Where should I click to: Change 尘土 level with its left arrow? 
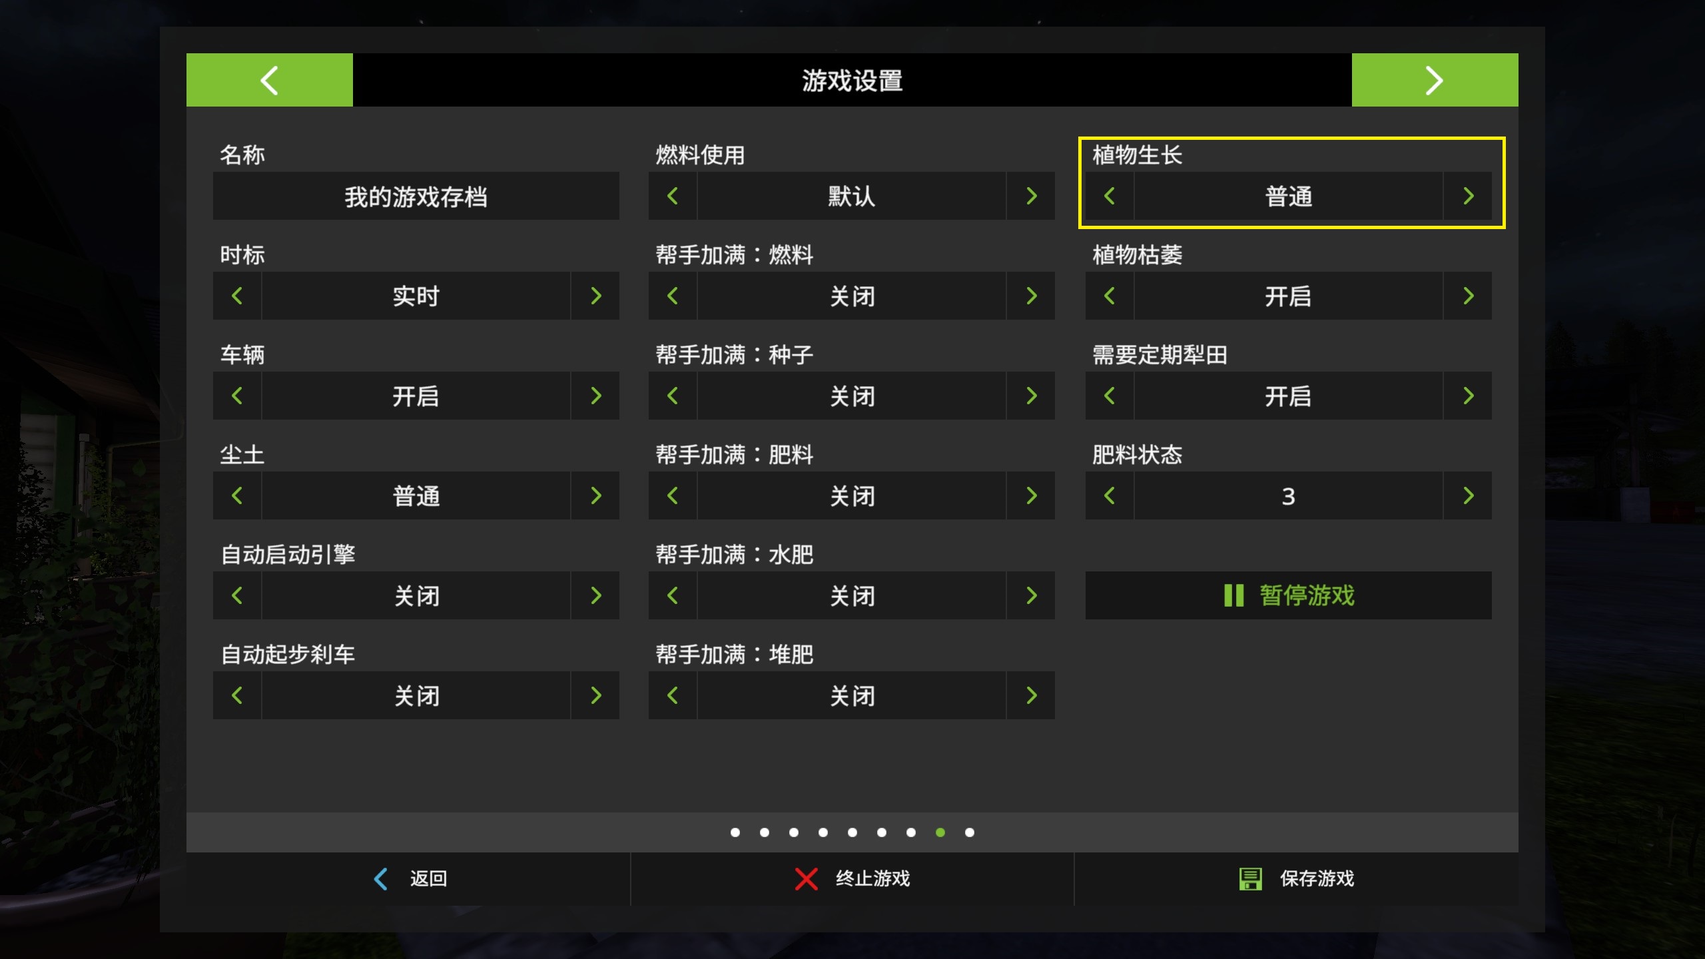pyautogui.click(x=237, y=495)
